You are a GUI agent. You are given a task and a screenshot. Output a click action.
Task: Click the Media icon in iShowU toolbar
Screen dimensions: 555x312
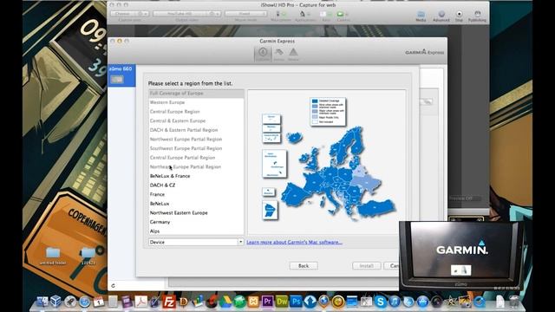click(421, 16)
